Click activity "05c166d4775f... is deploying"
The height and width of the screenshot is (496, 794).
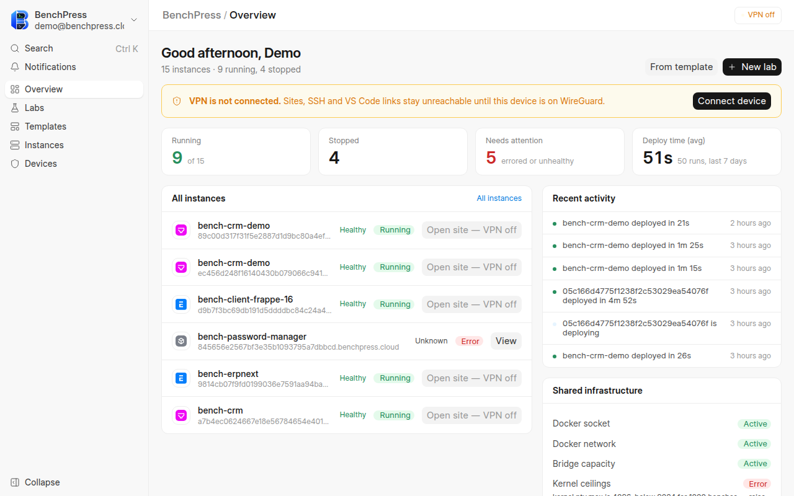662,329
